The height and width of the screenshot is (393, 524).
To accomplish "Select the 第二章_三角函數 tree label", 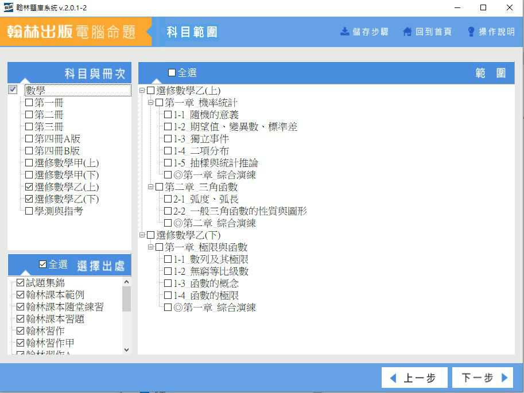I will 201,187.
